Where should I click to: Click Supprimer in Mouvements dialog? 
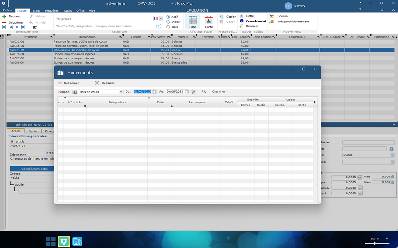pos(68,83)
